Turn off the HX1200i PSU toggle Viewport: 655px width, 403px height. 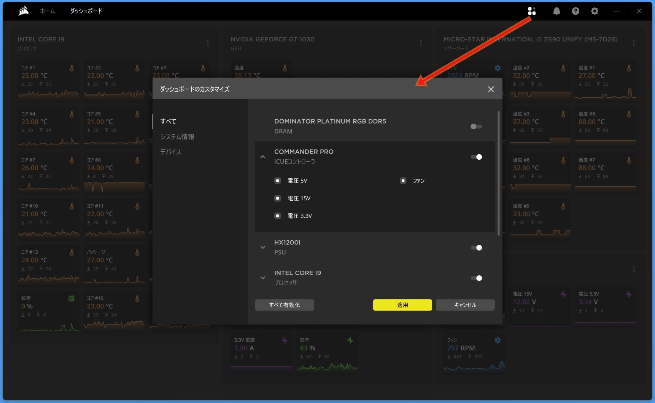coord(476,248)
